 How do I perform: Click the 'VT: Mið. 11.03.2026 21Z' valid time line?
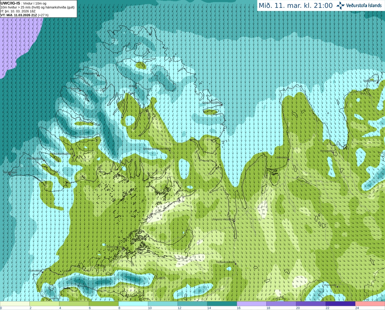click(x=24, y=15)
